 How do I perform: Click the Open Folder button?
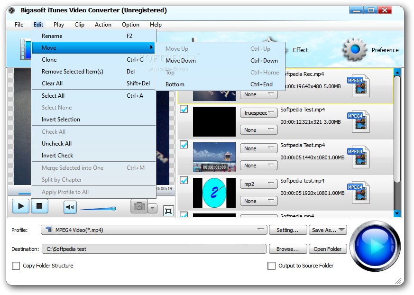328,249
